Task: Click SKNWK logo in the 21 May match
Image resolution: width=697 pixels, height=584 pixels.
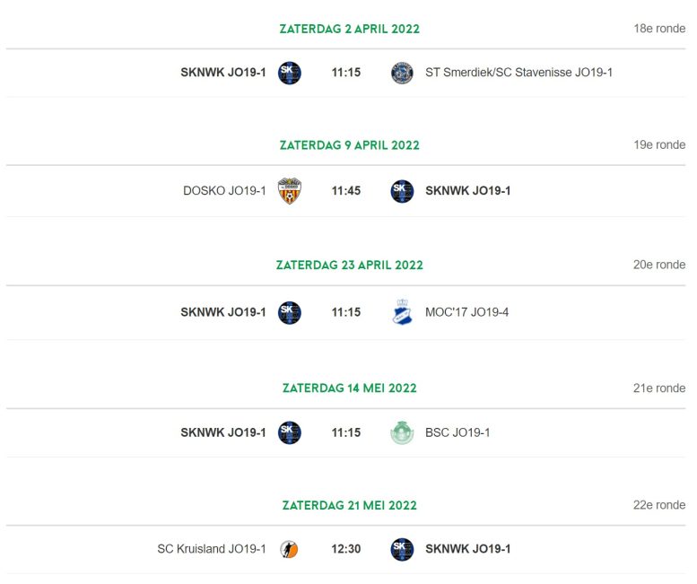Action: click(402, 549)
